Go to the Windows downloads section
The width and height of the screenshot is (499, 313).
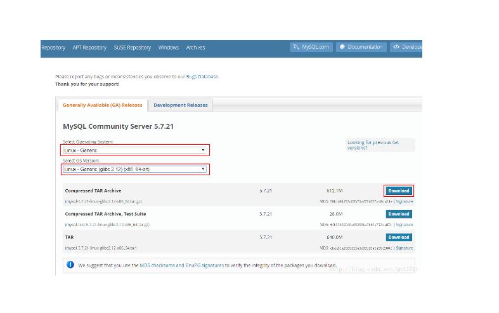pyautogui.click(x=169, y=48)
